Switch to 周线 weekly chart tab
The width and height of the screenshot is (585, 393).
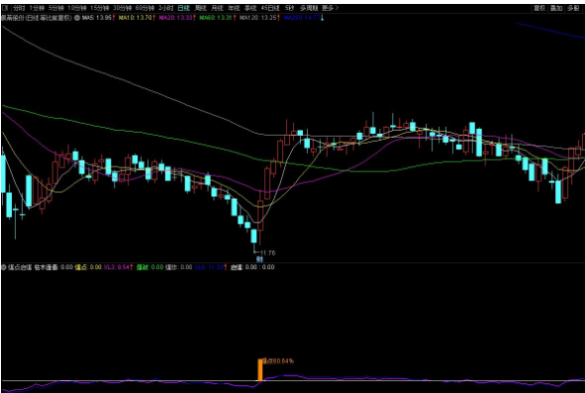pyautogui.click(x=201, y=8)
